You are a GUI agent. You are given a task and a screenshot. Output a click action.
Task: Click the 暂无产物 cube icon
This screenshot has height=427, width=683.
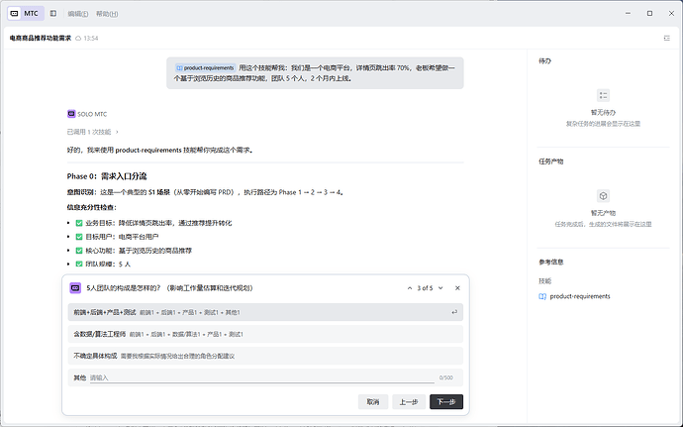pyautogui.click(x=603, y=196)
